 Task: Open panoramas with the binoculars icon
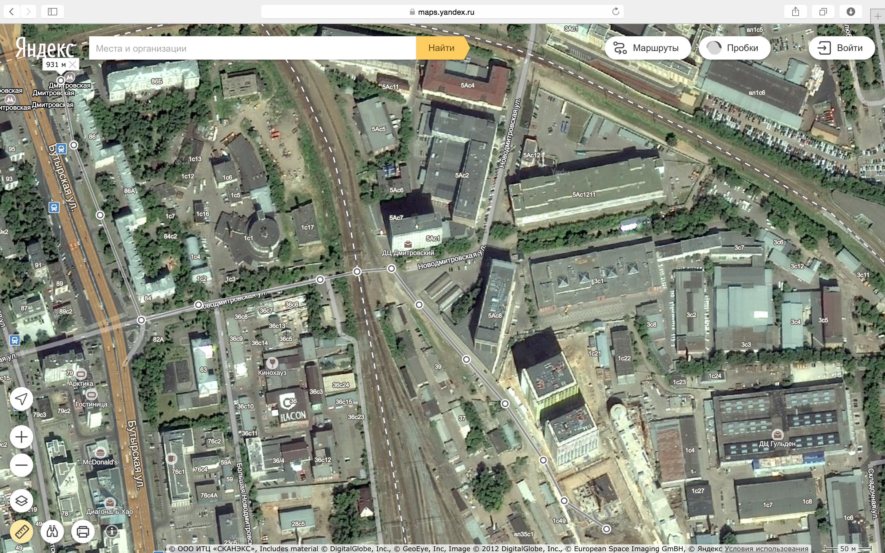52,531
